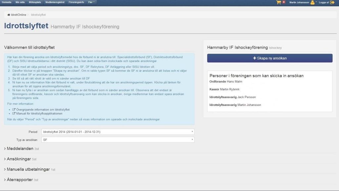Open the Period dropdown
The image size is (339, 191).
click(x=118, y=132)
